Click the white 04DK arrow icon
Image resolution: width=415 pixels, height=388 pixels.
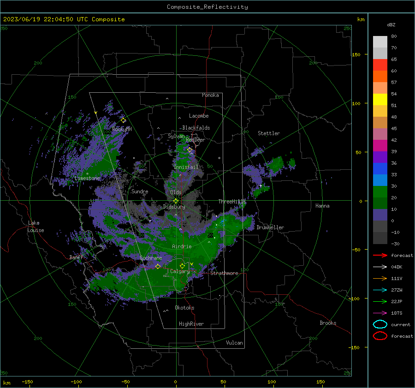[x=380, y=267]
